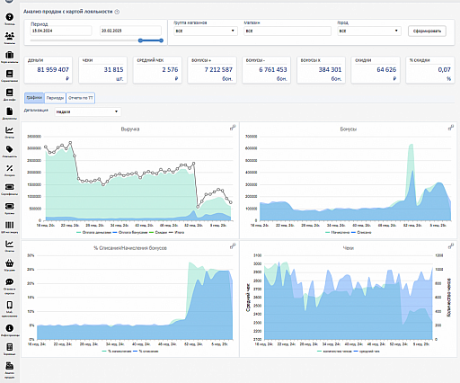Image resolution: width=460 pixels, height=383 pixels.
Task: Toggle Списано series in Бонусы legend
Action: (x=361, y=232)
